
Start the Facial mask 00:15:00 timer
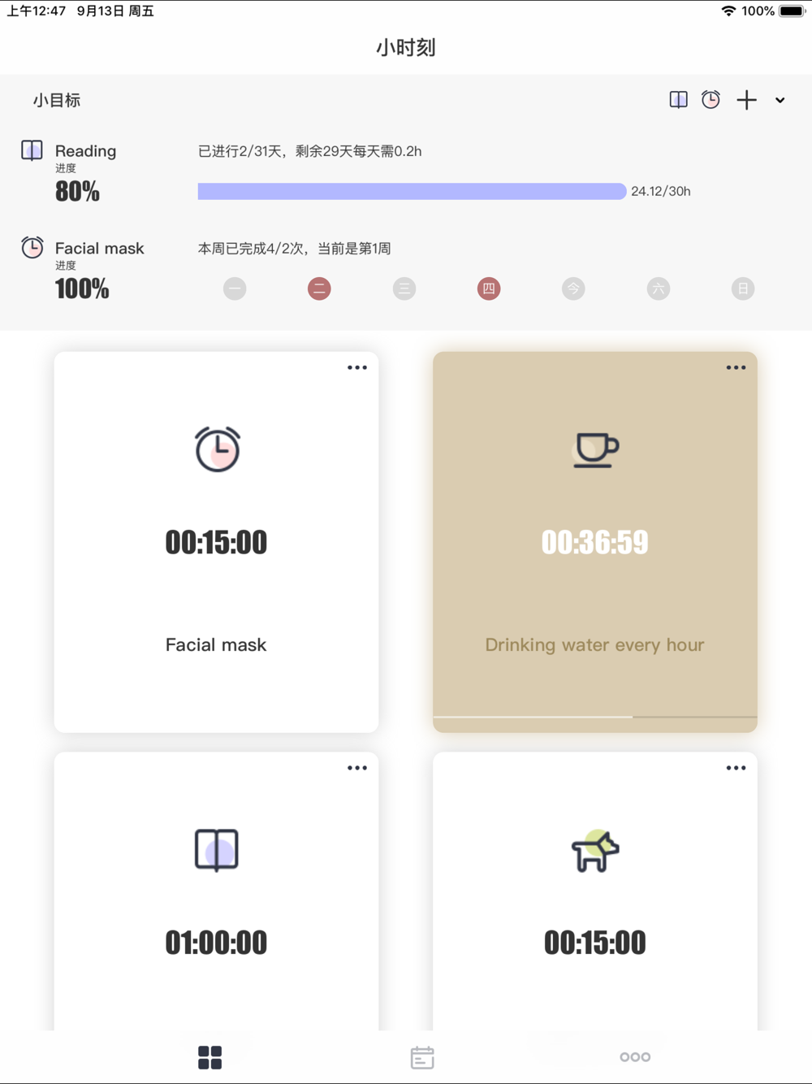tap(216, 542)
